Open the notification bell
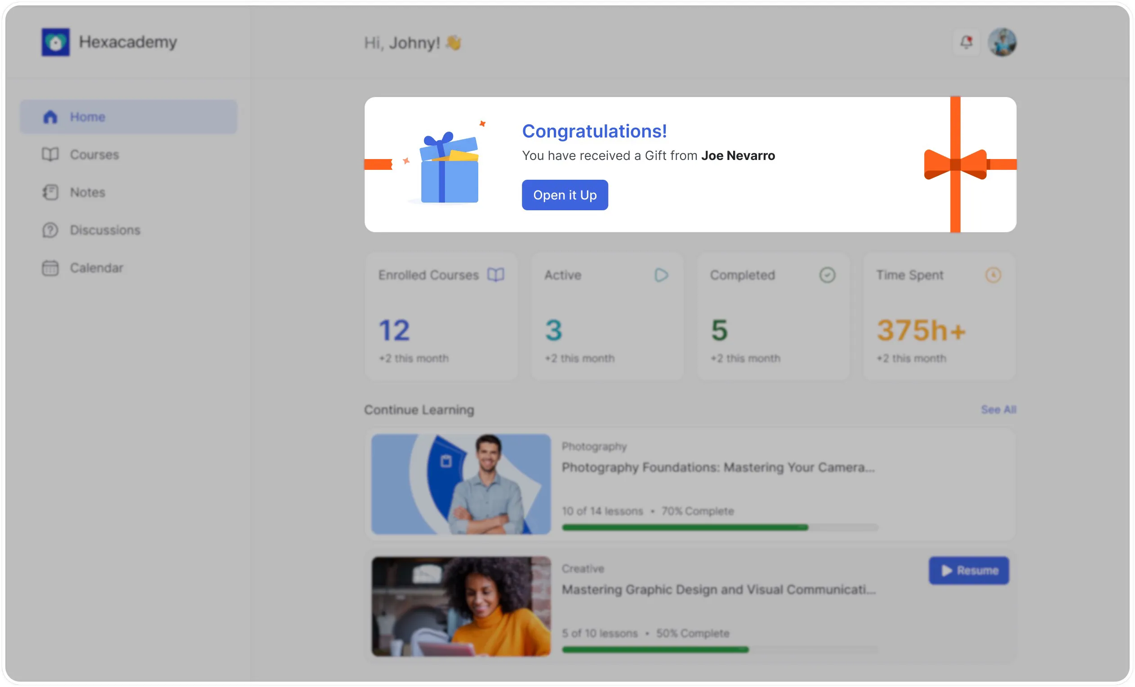Viewport: 1135px width, 687px height. click(966, 42)
